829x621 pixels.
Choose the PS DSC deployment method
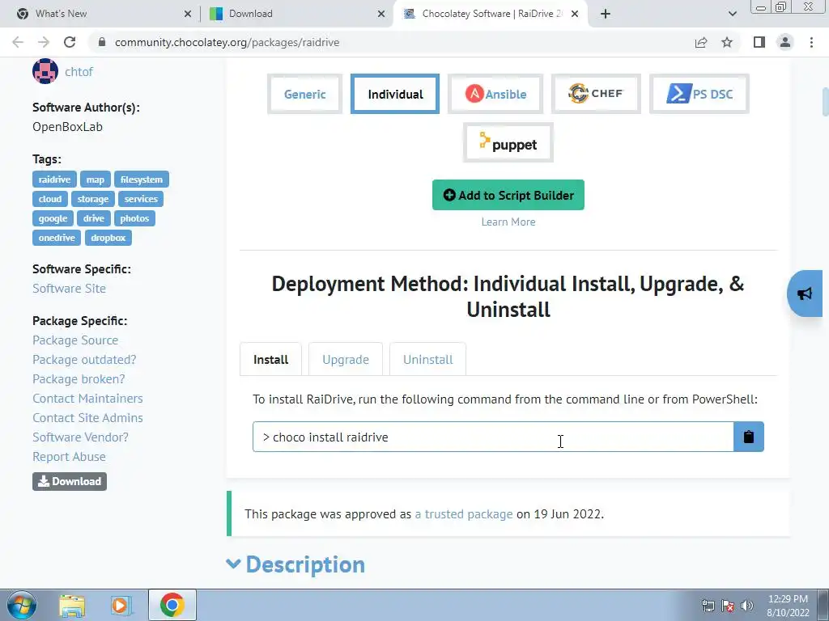699,94
